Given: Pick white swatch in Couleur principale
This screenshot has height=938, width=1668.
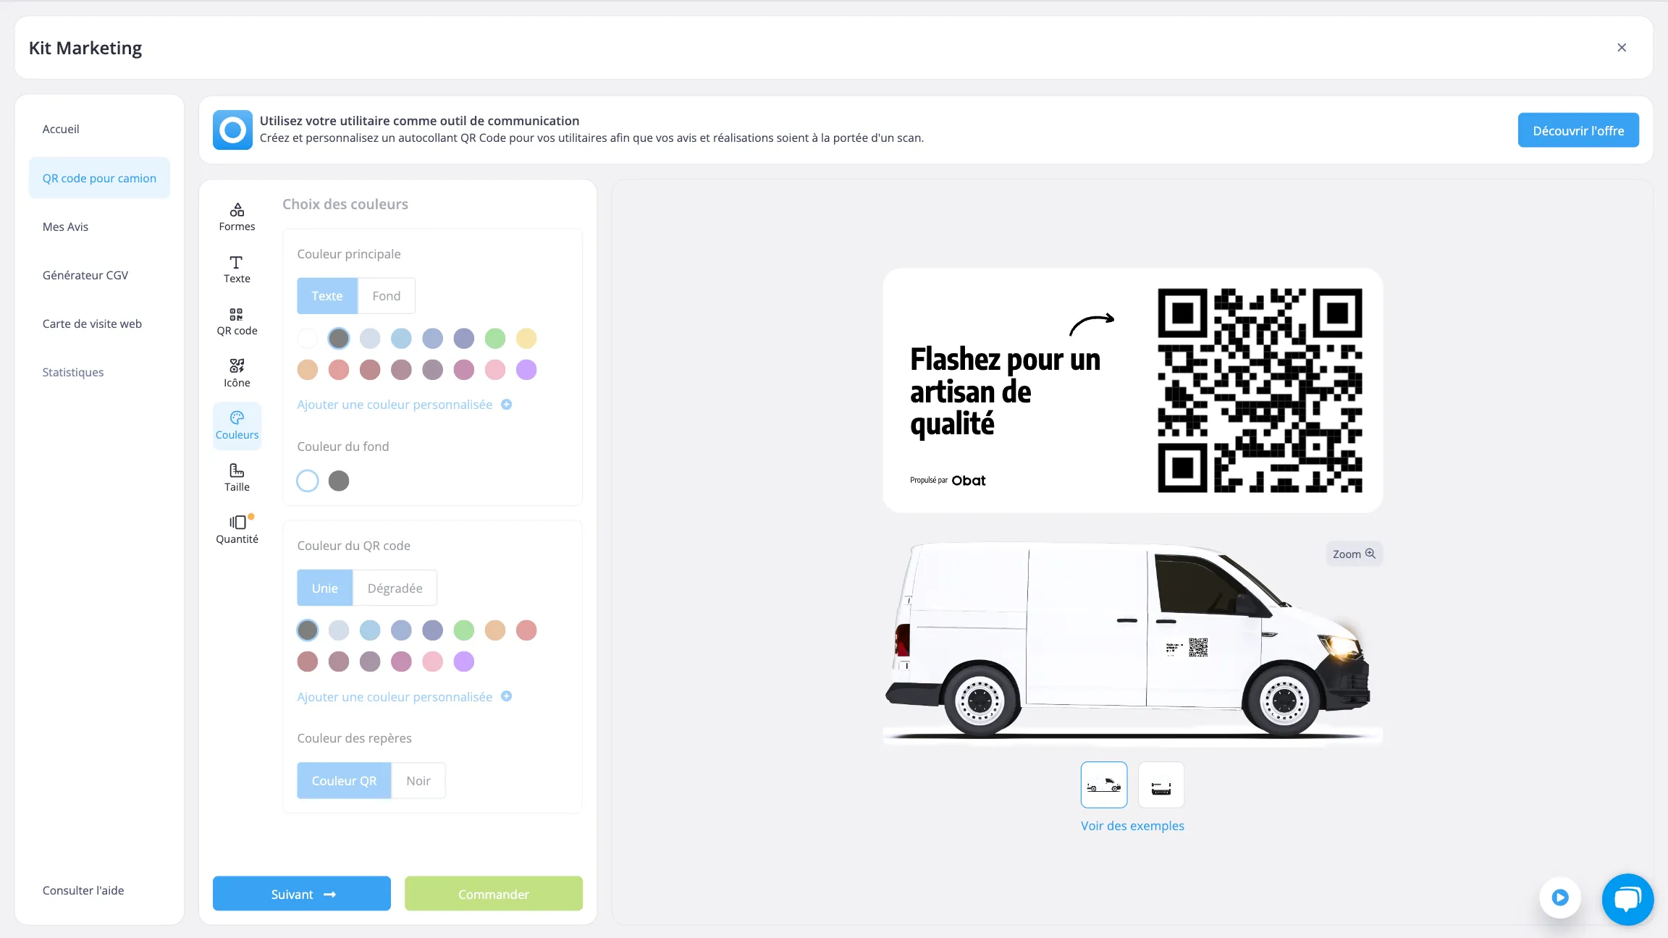Looking at the screenshot, I should click(308, 338).
